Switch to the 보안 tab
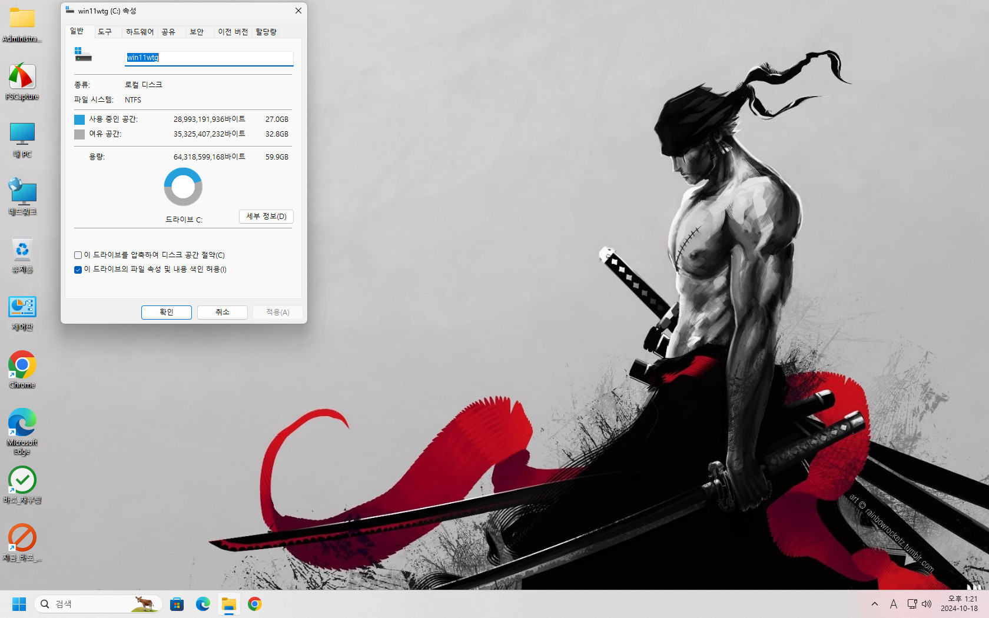 pyautogui.click(x=197, y=32)
